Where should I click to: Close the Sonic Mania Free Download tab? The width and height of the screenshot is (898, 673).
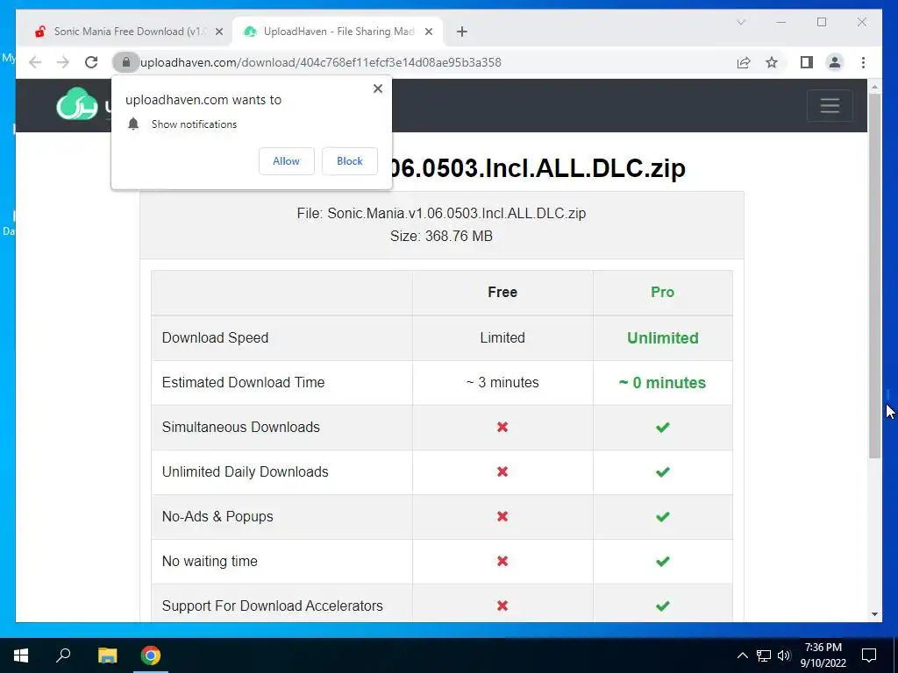[x=218, y=32]
